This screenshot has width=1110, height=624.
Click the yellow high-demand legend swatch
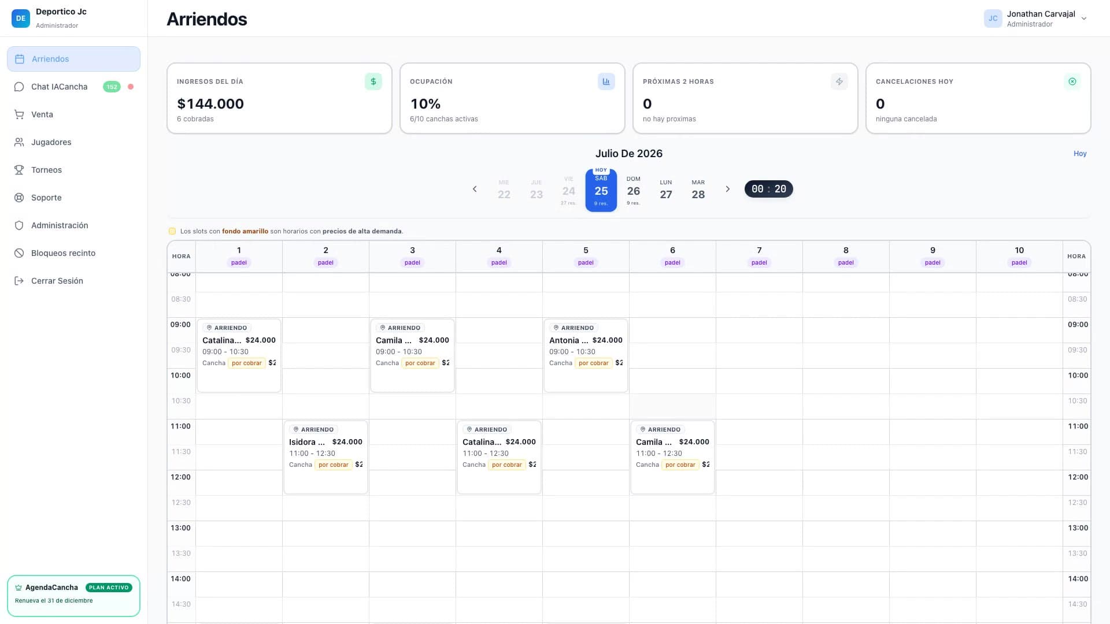pos(172,231)
